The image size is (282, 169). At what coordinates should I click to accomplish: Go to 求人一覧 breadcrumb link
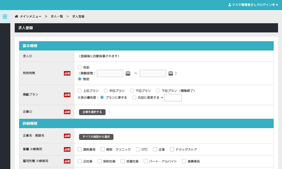(57, 17)
